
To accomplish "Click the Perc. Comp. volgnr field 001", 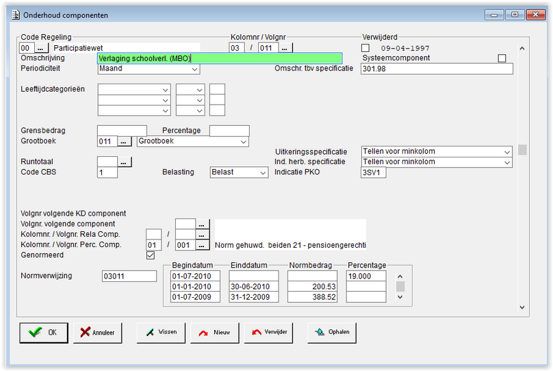I will [x=185, y=245].
